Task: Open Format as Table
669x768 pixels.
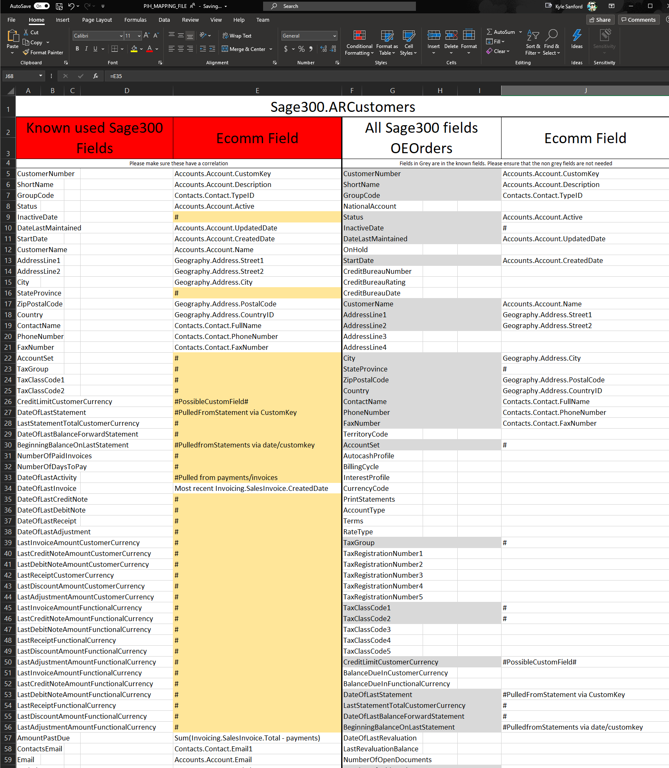Action: [387, 43]
